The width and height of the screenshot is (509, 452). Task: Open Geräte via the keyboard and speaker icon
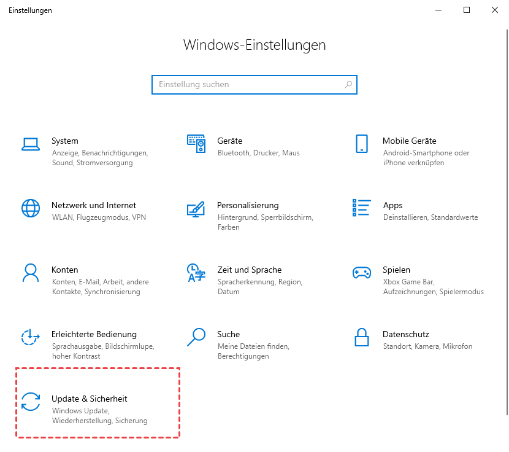tap(196, 144)
